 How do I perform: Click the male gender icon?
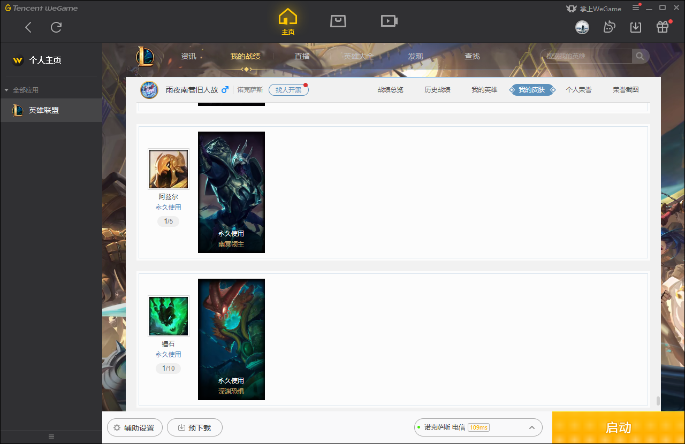(225, 89)
